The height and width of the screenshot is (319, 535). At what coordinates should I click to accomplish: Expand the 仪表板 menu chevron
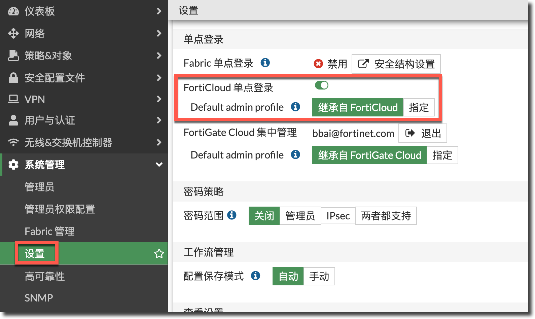pos(159,11)
